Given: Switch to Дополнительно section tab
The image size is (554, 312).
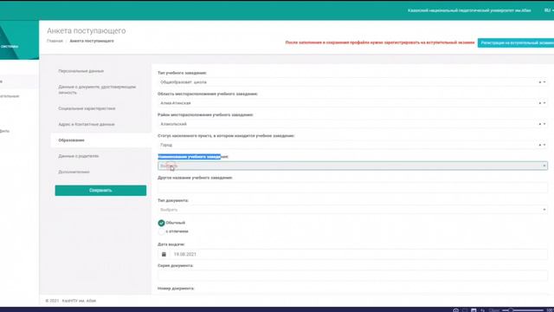Looking at the screenshot, I should pyautogui.click(x=74, y=172).
